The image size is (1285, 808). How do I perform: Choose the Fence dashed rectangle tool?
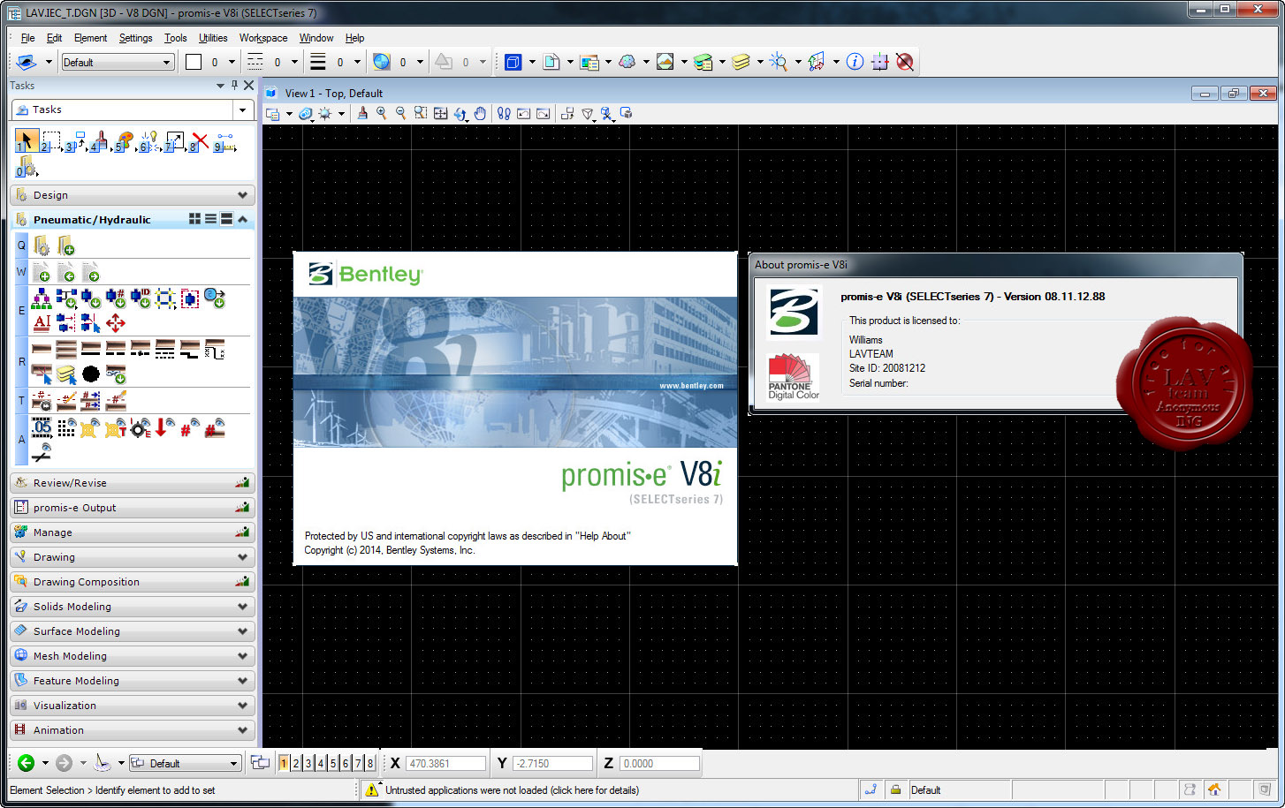point(51,141)
